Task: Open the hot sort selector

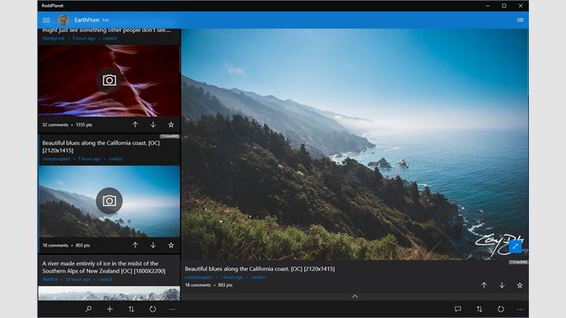Action: (x=105, y=20)
